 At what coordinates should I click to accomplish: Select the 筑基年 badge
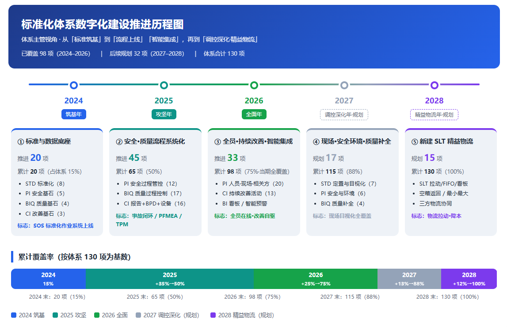point(74,114)
